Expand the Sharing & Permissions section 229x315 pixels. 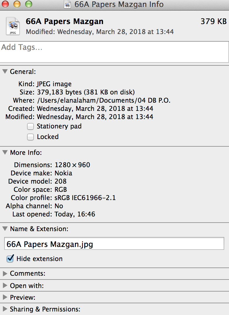tap(5, 309)
